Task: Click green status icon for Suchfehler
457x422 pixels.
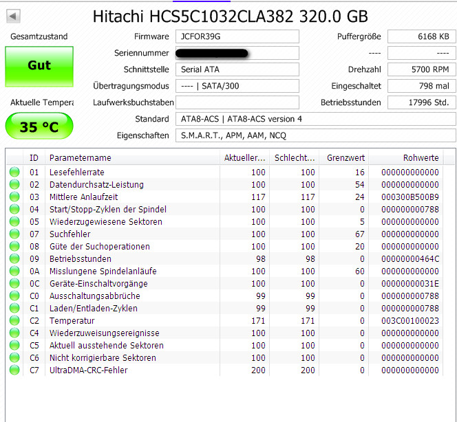Action: pos(14,234)
